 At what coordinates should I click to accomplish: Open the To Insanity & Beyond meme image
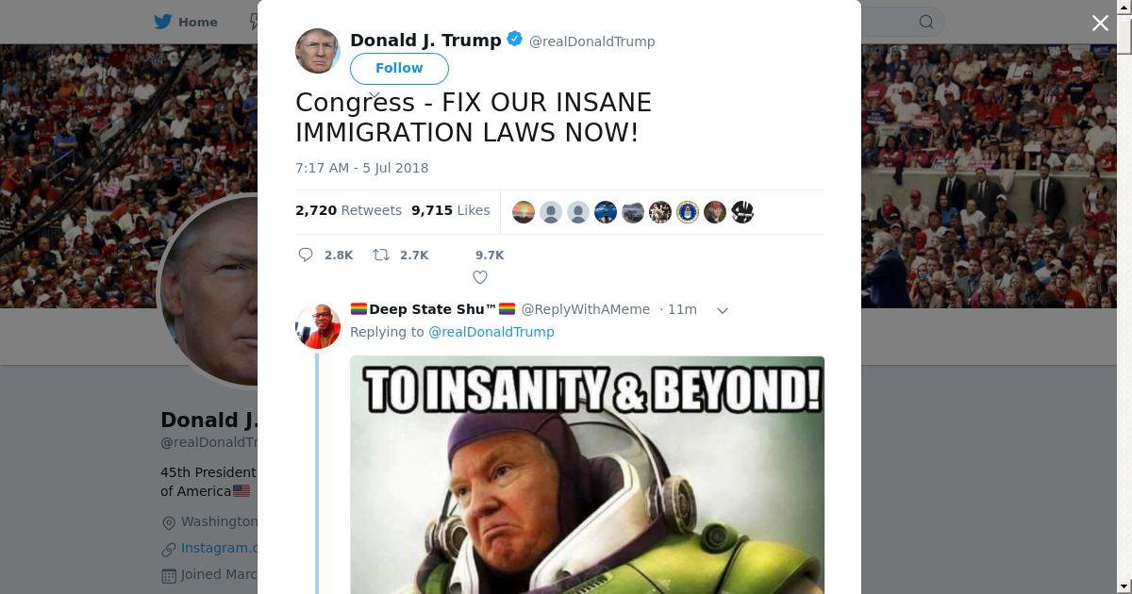click(587, 475)
